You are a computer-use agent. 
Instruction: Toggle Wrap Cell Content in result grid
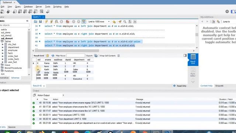click(x=119, y=56)
